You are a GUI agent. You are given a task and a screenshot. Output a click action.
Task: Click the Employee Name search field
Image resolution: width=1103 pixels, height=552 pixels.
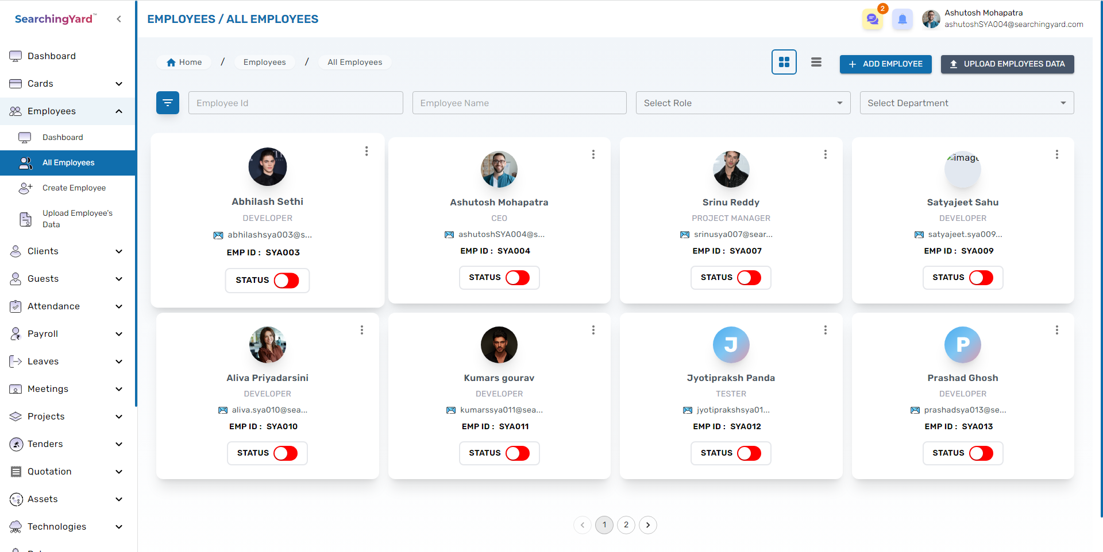(x=519, y=103)
